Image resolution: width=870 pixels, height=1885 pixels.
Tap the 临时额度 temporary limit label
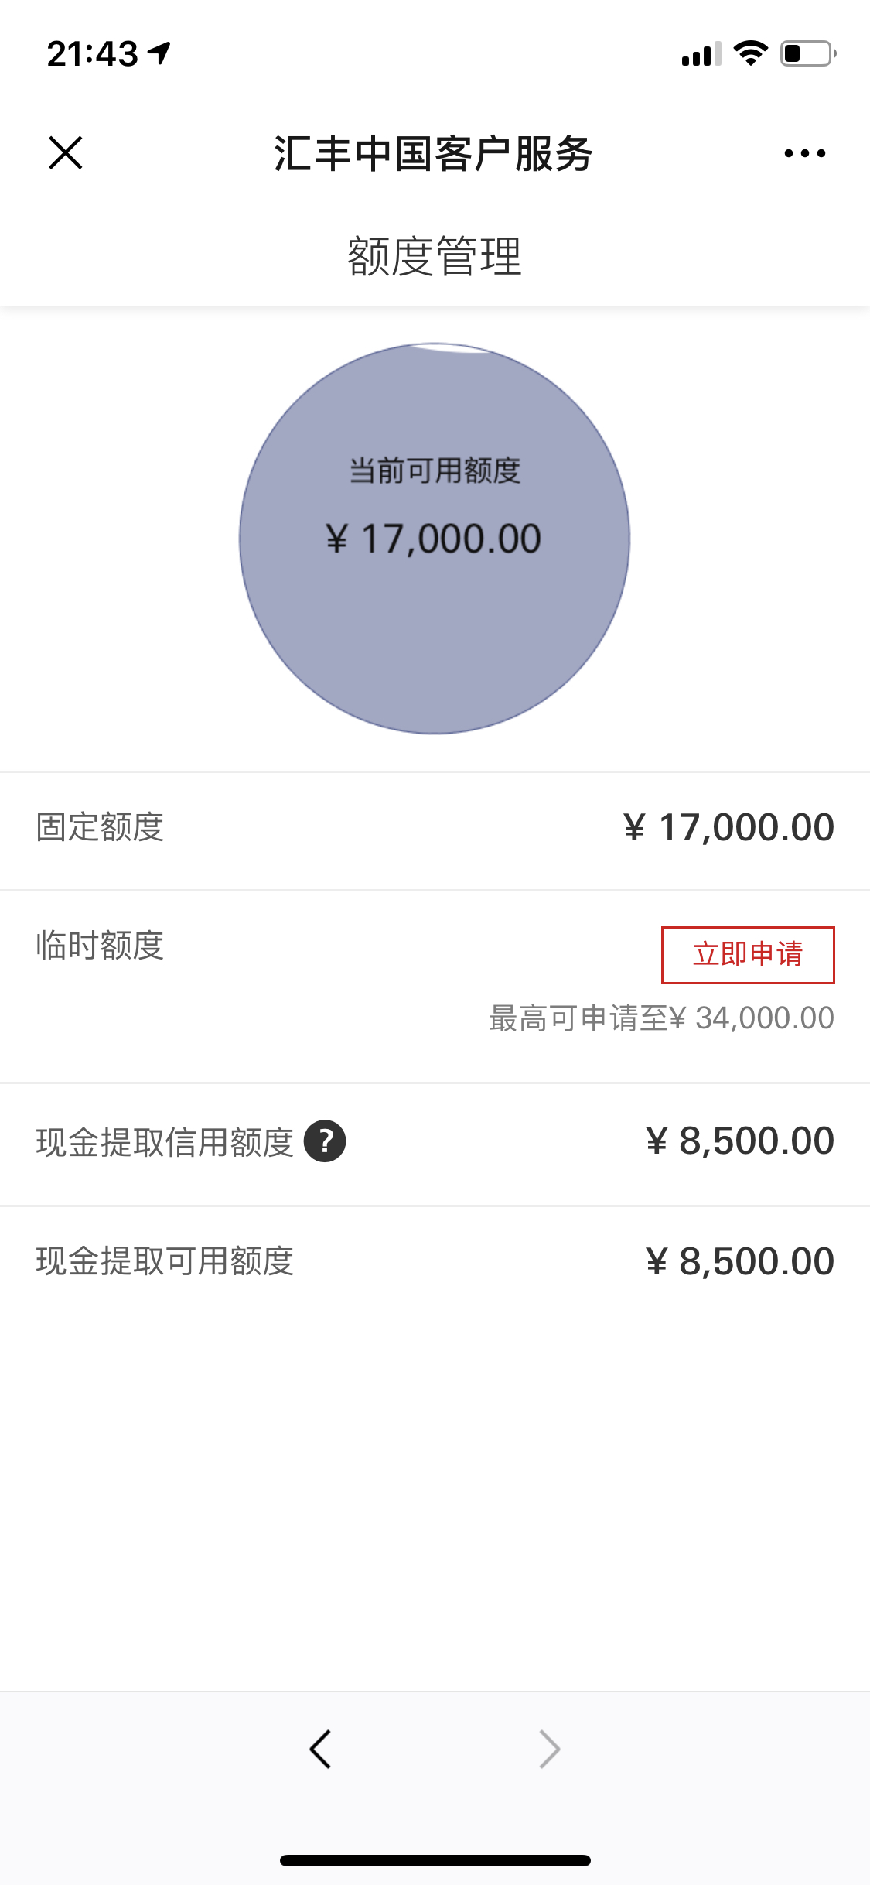point(100,945)
